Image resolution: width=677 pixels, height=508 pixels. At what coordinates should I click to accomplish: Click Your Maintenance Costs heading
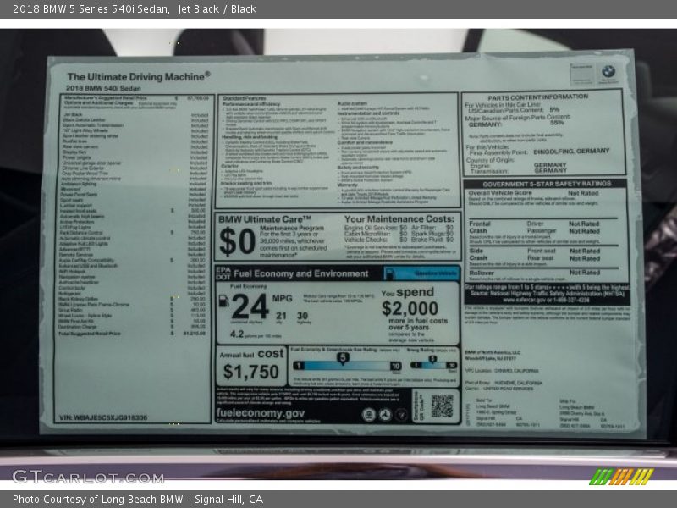pos(399,218)
